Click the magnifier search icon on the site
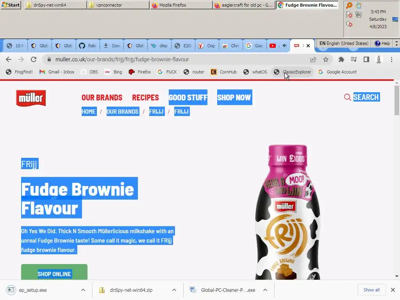Image resolution: width=400 pixels, height=300 pixels. (347, 97)
